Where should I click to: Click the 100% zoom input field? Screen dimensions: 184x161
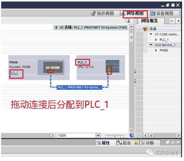pyautogui.click(x=77, y=135)
